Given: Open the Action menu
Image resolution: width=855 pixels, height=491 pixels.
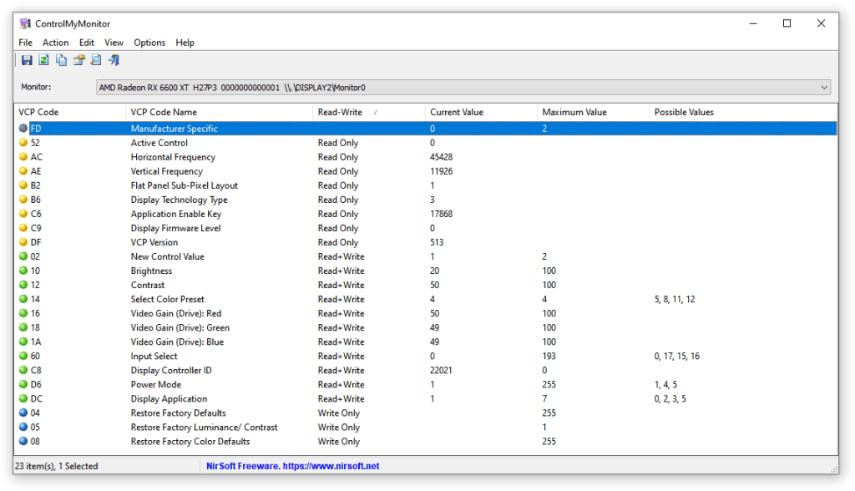Looking at the screenshot, I should coord(55,42).
